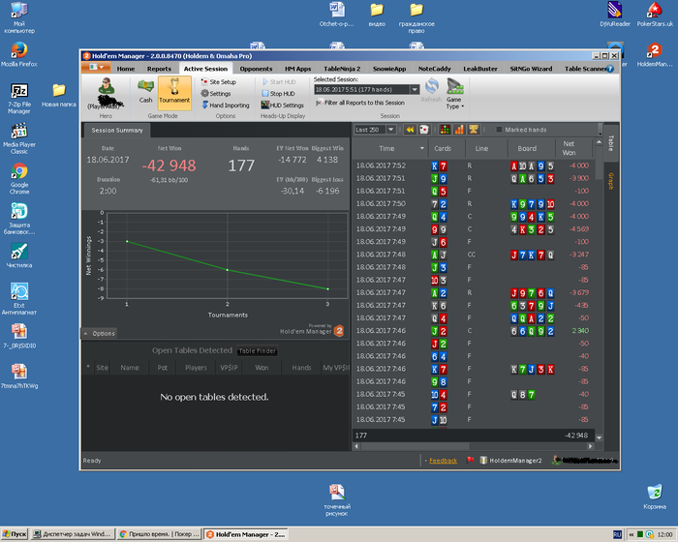Viewport: 678px width, 542px height.
Task: Refresh the active session
Action: click(x=431, y=90)
